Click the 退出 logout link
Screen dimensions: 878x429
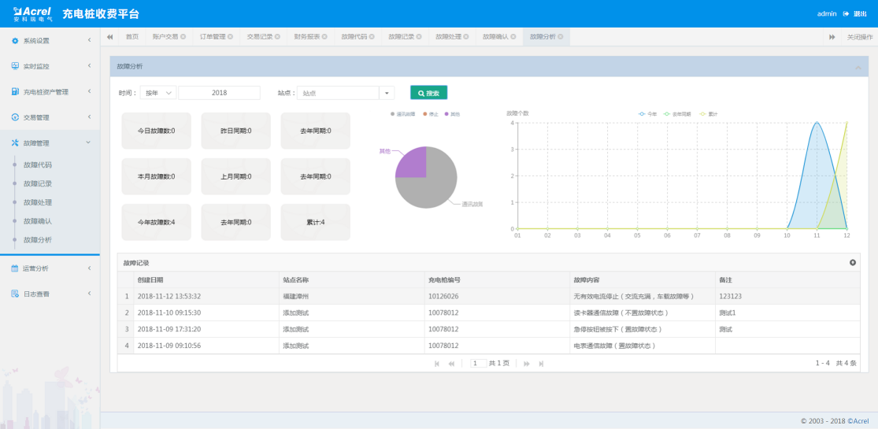pyautogui.click(x=861, y=13)
